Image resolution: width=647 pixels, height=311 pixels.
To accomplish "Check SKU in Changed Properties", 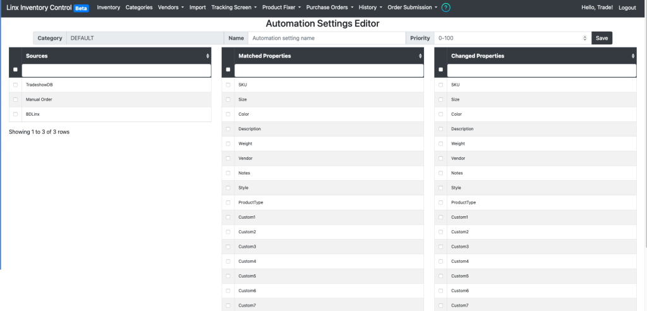I will pos(440,85).
